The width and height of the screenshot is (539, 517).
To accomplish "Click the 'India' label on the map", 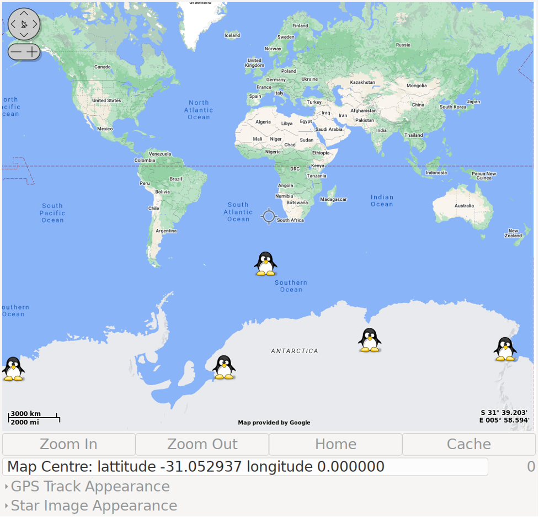I will 381,131.
